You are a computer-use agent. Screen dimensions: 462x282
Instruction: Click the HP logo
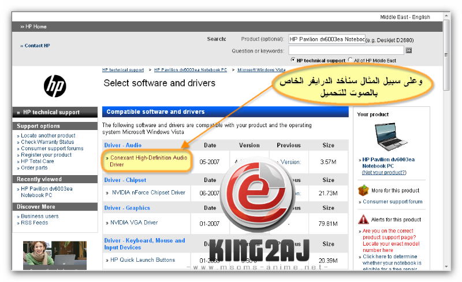[x=55, y=86]
